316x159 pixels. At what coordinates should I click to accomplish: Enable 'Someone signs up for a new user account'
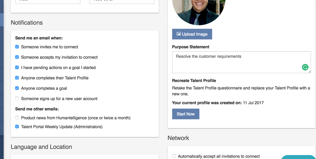[17, 99]
